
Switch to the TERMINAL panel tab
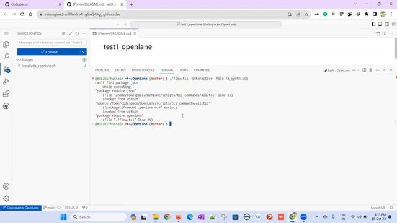click(167, 70)
